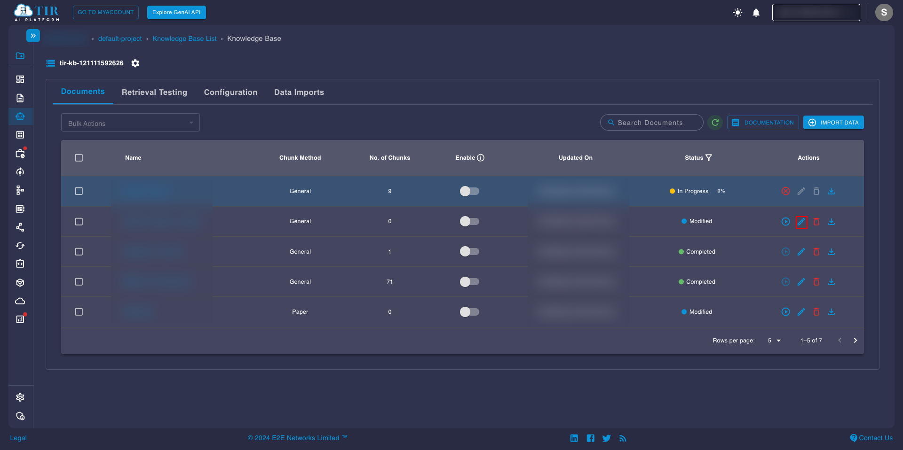Go to the next page of documents
The height and width of the screenshot is (450, 903).
(x=855, y=341)
